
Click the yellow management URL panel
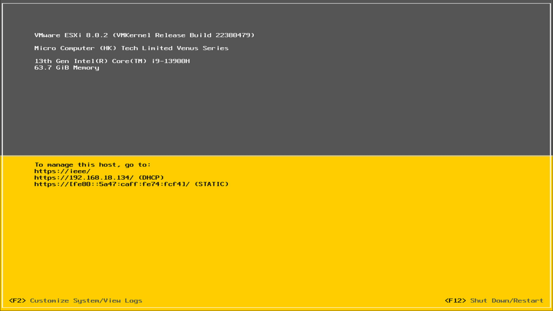pos(276,234)
